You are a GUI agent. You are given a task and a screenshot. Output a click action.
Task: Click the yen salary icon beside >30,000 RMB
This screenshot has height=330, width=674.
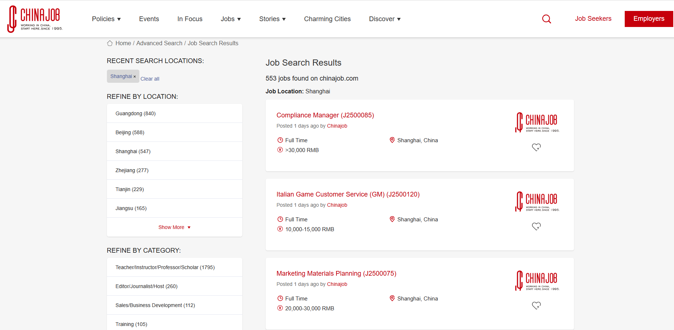(280, 150)
